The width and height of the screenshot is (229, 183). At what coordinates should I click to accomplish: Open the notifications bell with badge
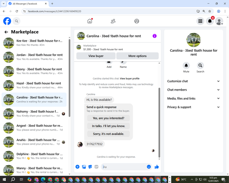pos(210,21)
